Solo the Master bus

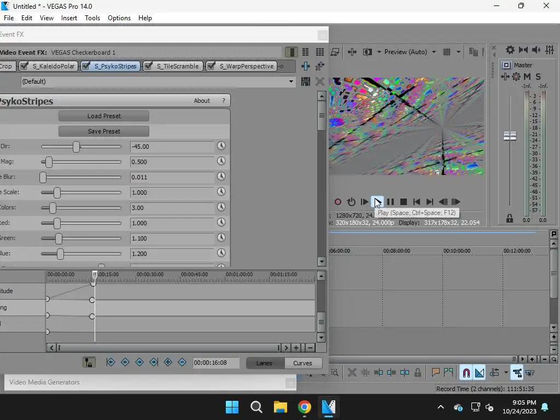click(538, 77)
